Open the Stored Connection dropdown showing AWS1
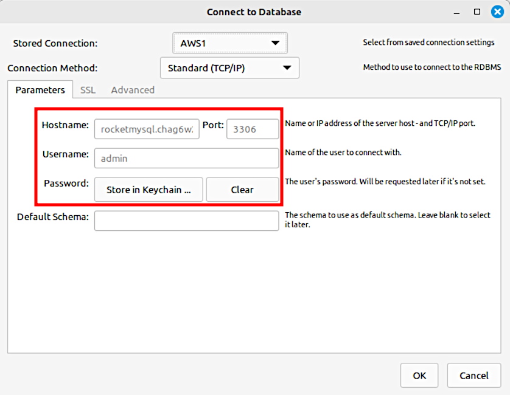Image resolution: width=510 pixels, height=395 pixels. click(x=230, y=43)
